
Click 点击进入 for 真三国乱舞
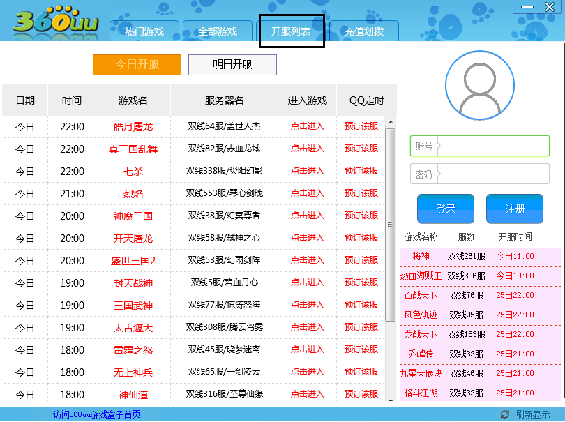point(308,149)
